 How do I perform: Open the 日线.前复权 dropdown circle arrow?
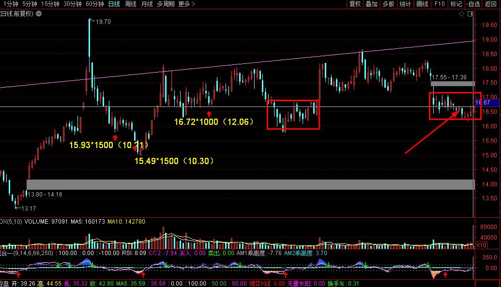click(x=39, y=14)
